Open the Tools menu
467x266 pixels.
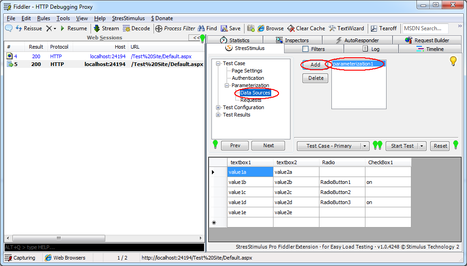63,18
